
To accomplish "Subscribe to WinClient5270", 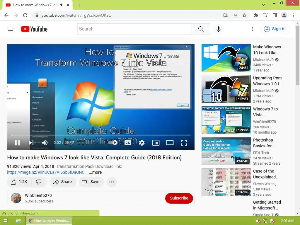I will point(179,198).
